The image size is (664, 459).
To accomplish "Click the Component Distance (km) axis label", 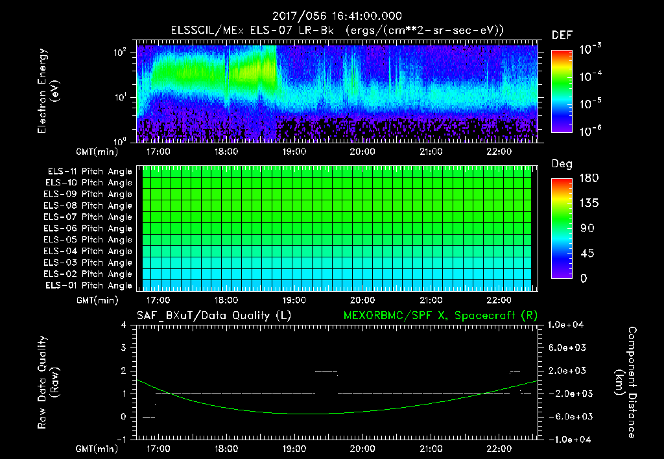I will pos(626,383).
